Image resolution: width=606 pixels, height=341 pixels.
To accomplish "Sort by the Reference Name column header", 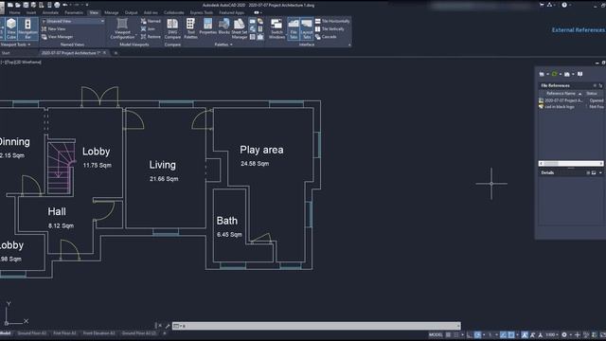I will pyautogui.click(x=561, y=94).
